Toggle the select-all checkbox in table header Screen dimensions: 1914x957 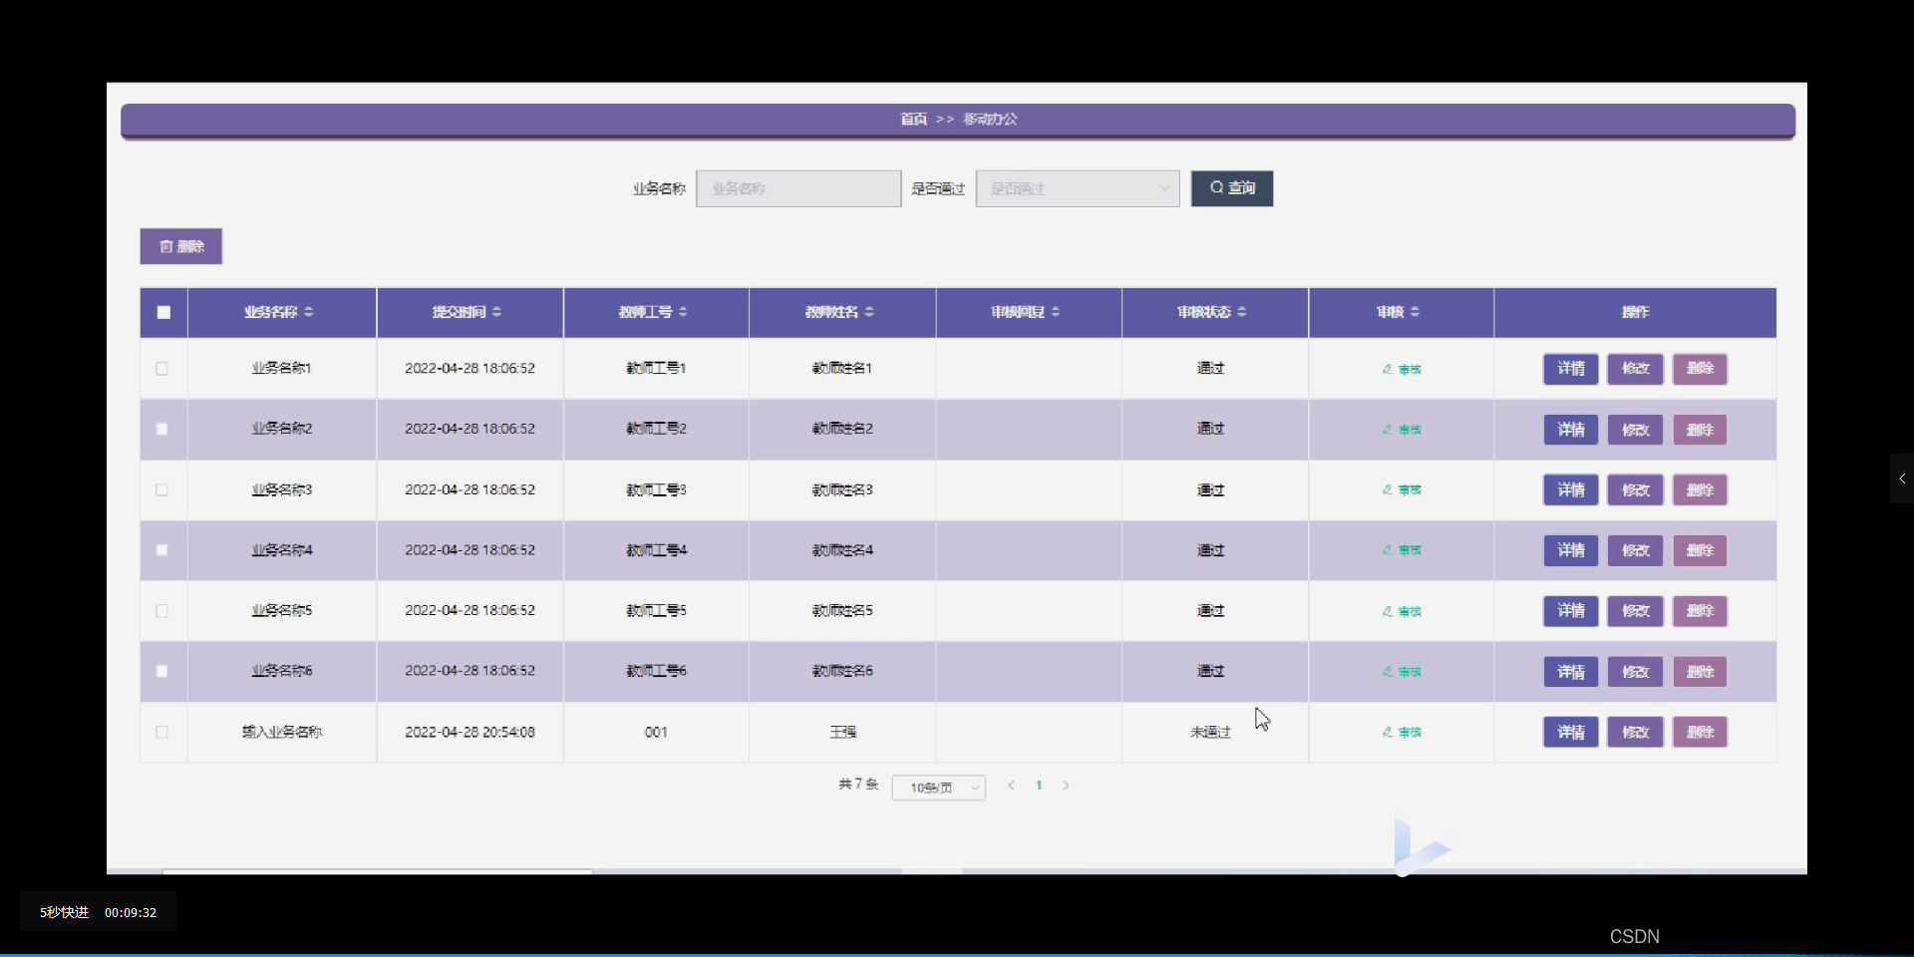point(162,312)
